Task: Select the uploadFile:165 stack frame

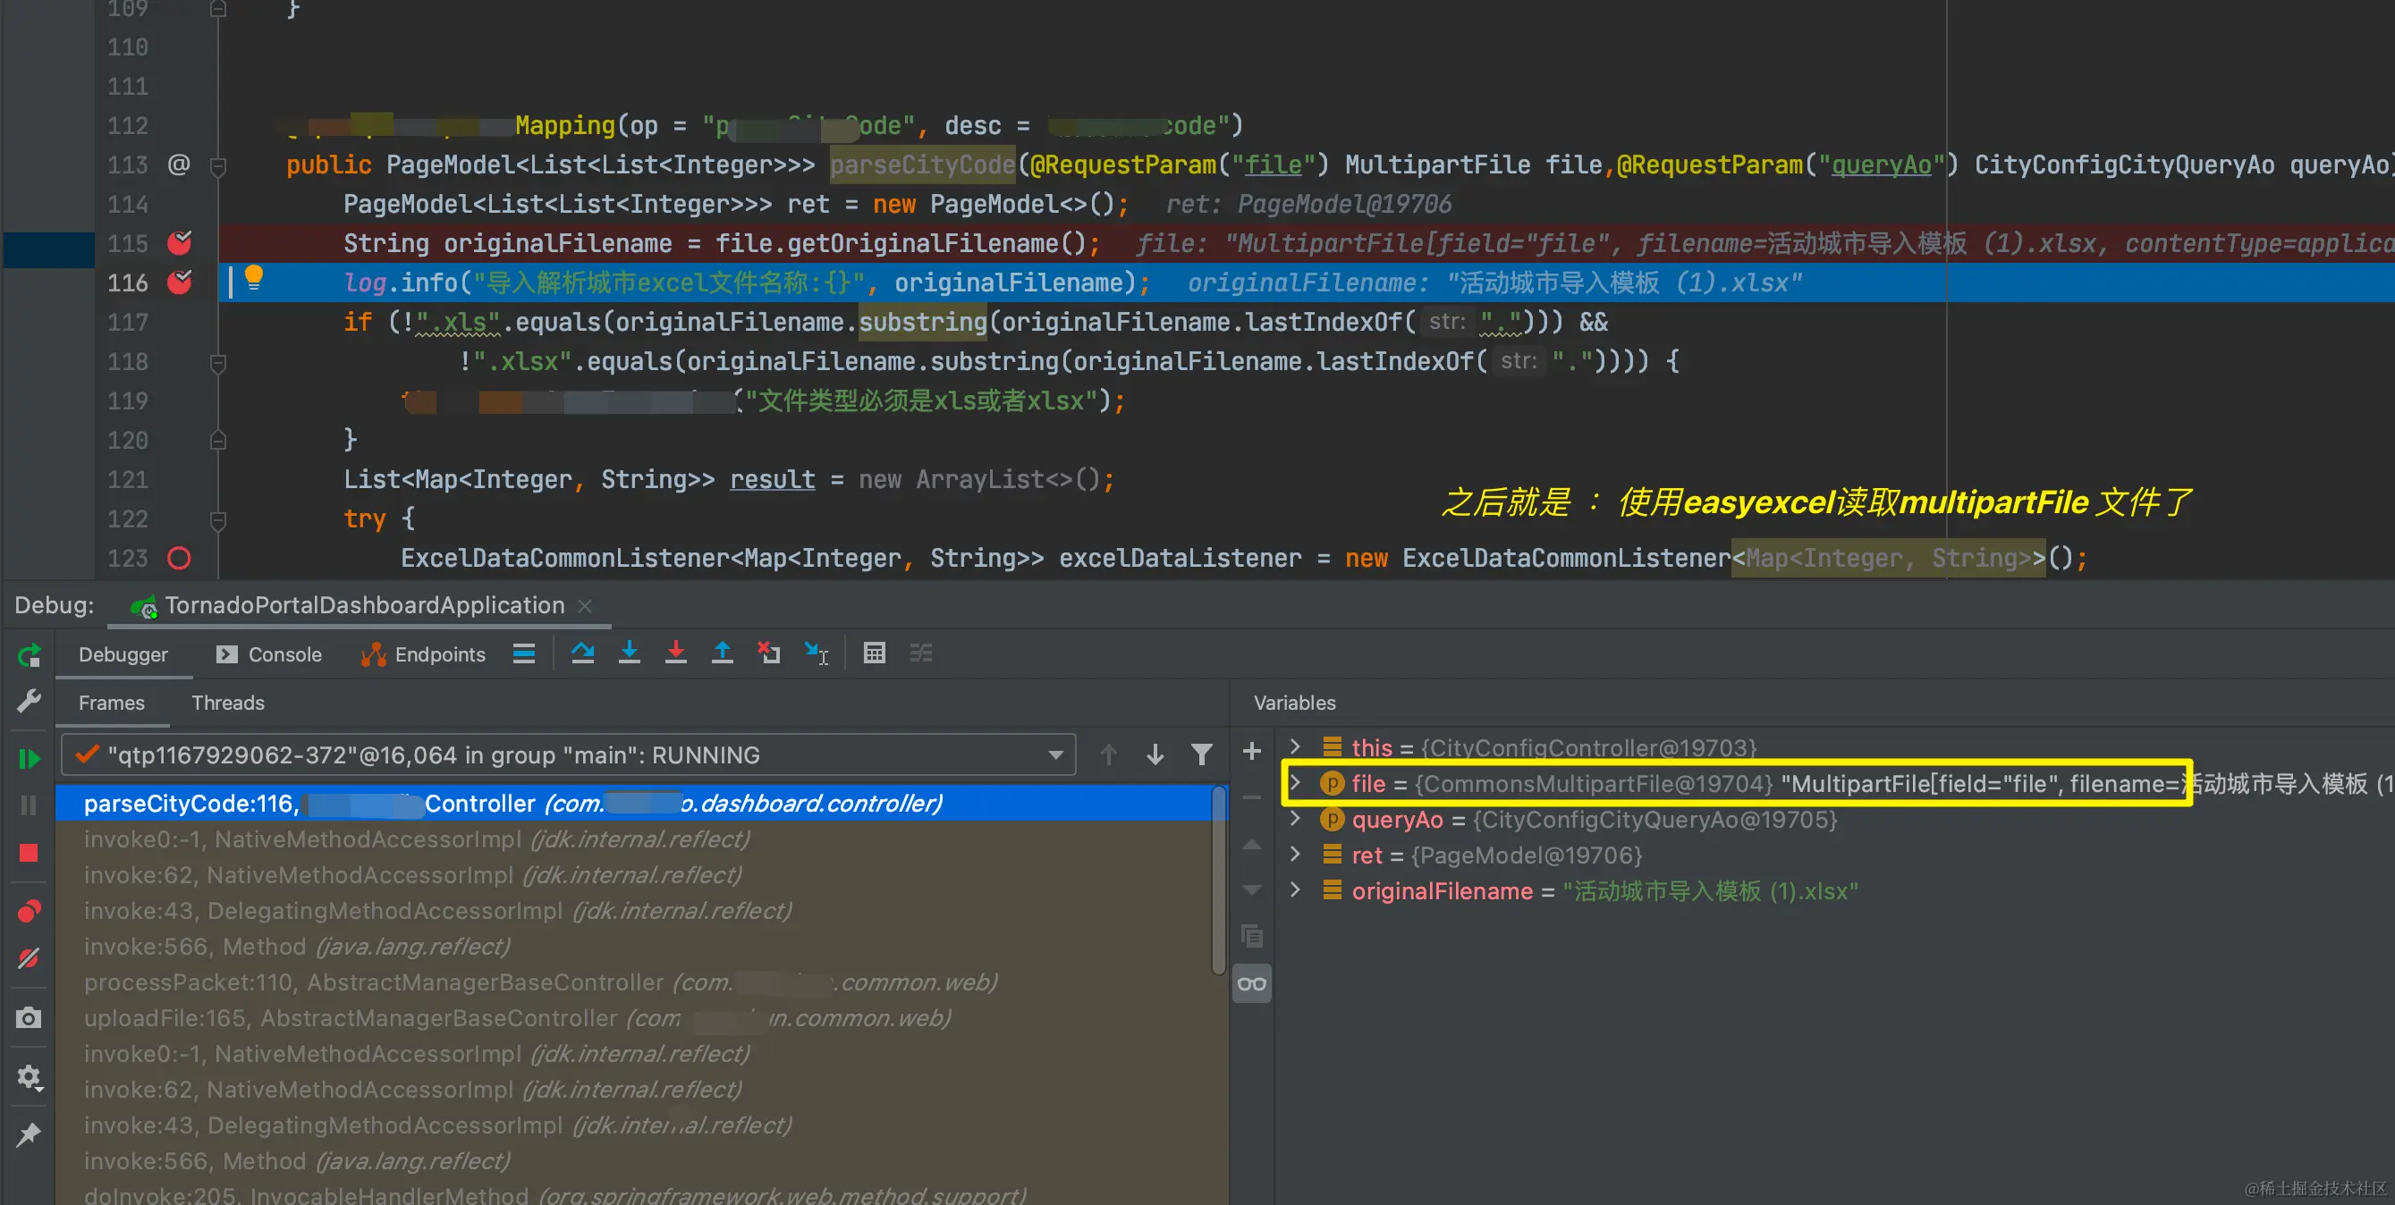Action: [x=516, y=1018]
